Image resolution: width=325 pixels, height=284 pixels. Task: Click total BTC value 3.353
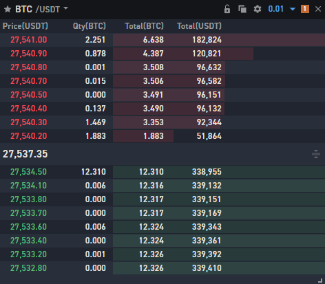click(154, 122)
